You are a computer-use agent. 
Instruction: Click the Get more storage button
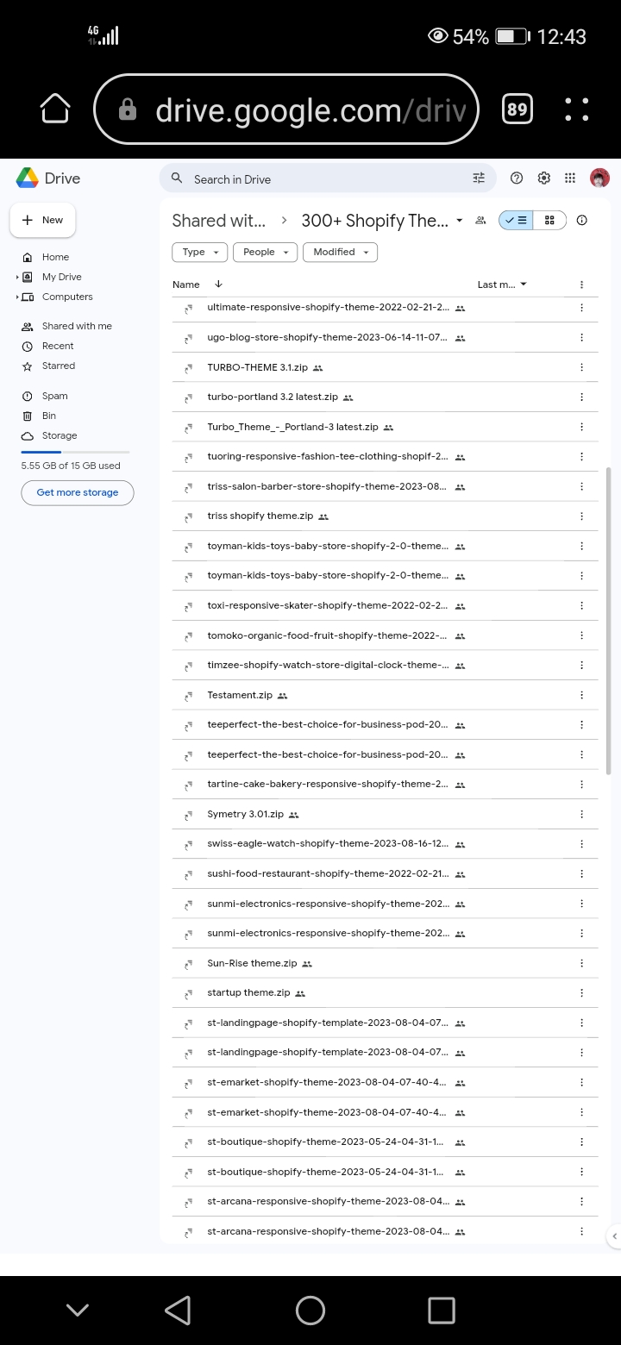78,492
